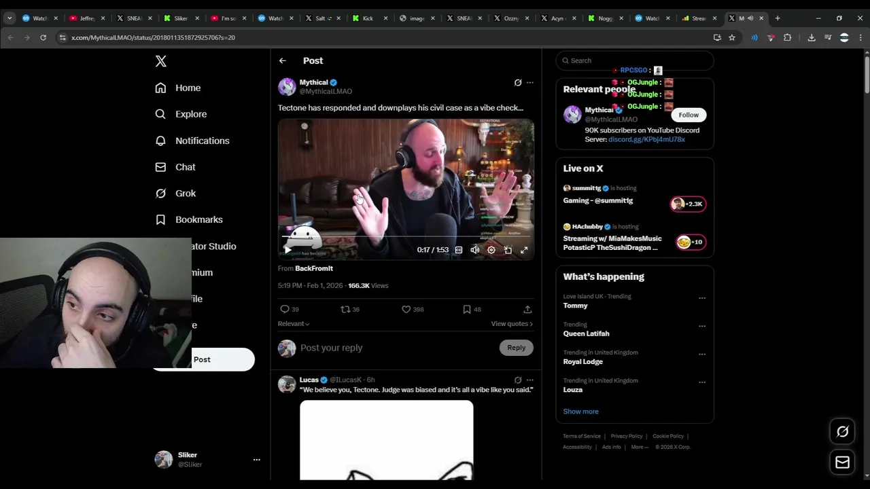Open the BackFromIt source link

pos(314,268)
